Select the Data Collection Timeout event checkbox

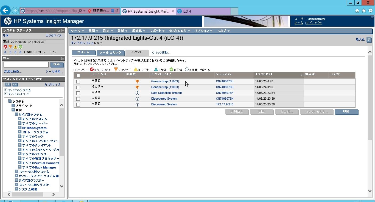point(78,93)
